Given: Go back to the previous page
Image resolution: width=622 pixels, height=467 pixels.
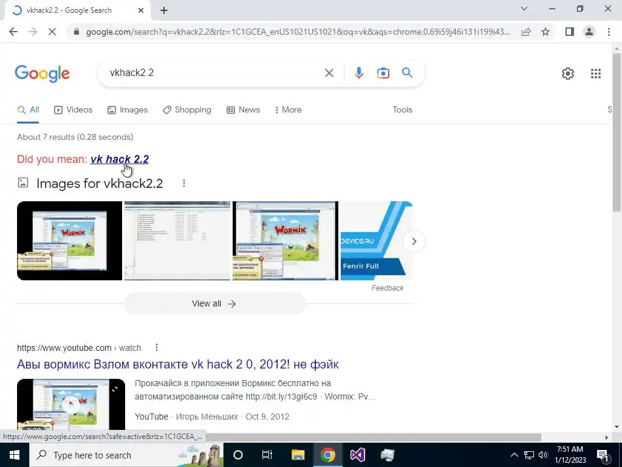Looking at the screenshot, I should coord(13,32).
